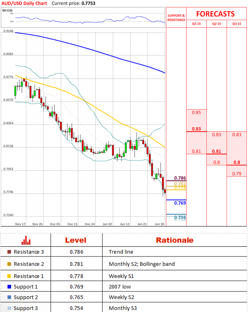
Task: Click the Weekly S1 rationale
Action: click(121, 276)
